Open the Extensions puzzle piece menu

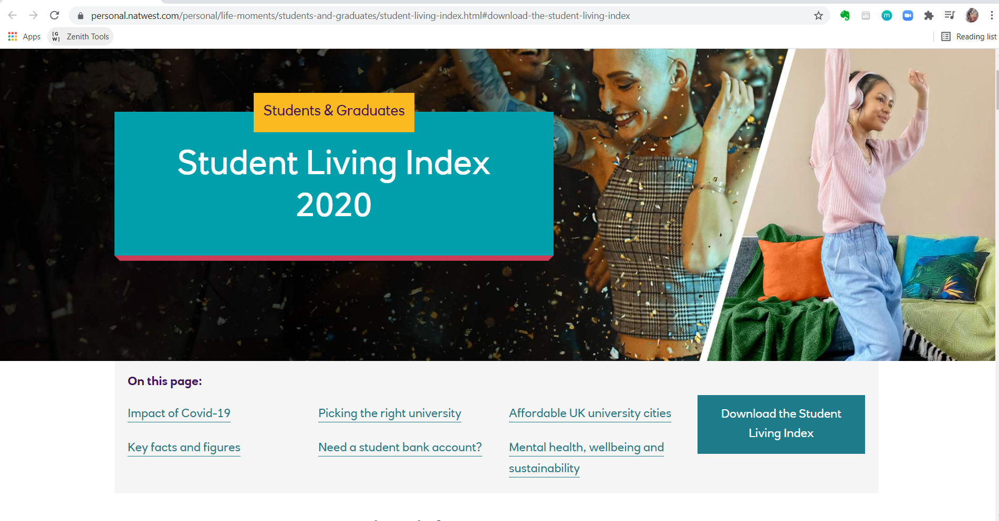pyautogui.click(x=929, y=16)
